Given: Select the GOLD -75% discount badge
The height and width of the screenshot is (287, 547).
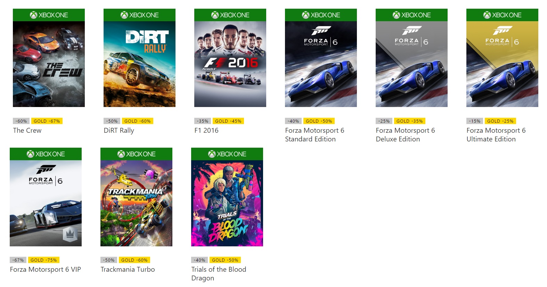Looking at the screenshot, I should pos(44,260).
